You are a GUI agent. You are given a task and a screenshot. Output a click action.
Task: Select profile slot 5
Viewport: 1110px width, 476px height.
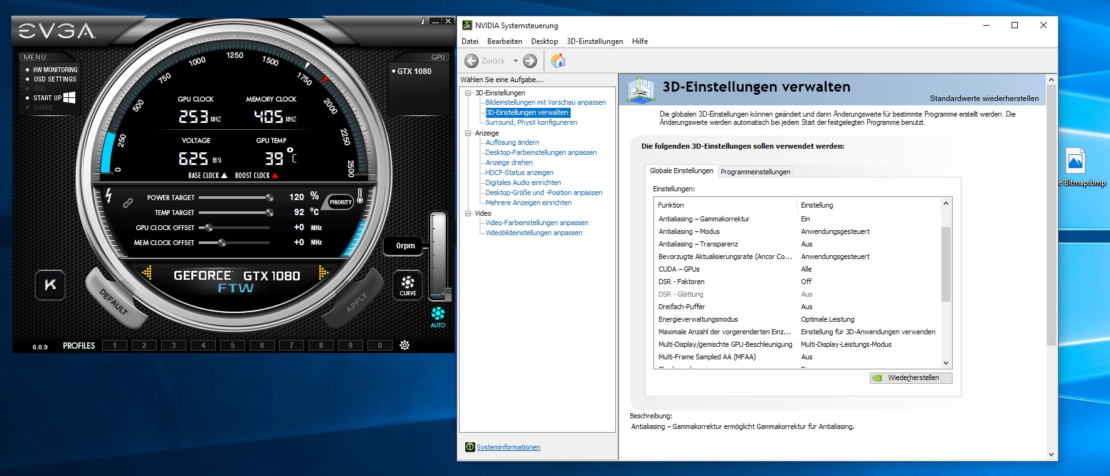click(x=233, y=346)
